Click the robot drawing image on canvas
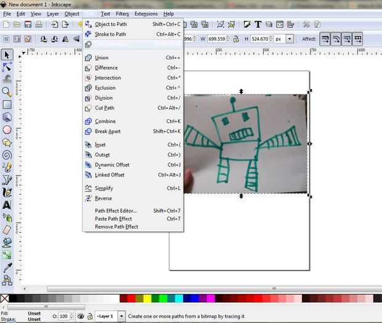382x323 pixels. (x=245, y=144)
